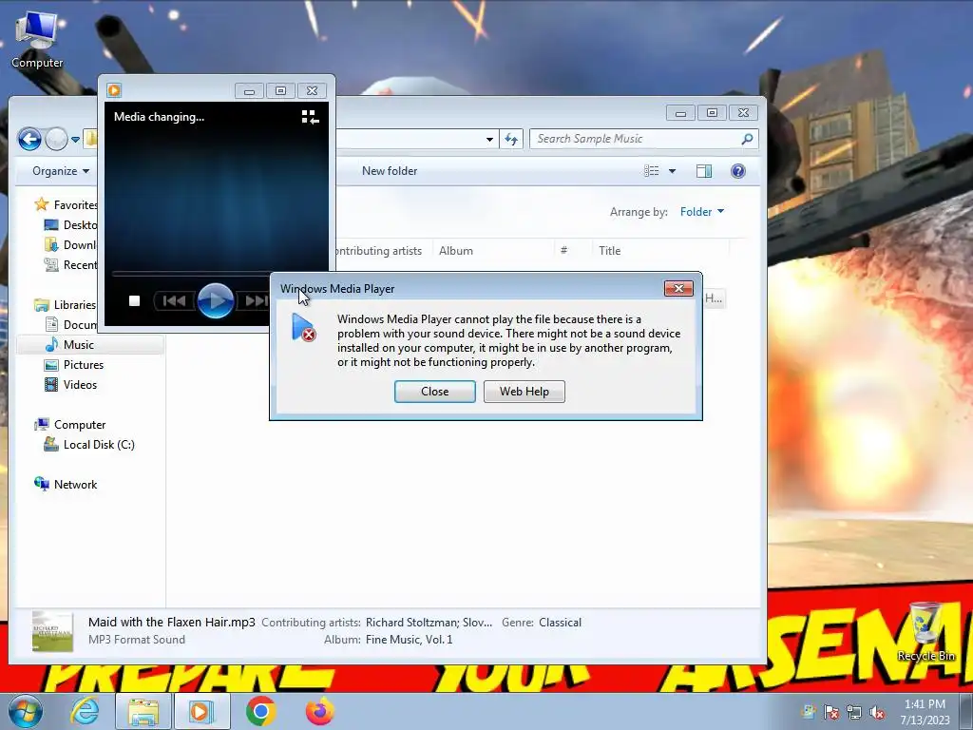
Task: Toggle the preview pane in Explorer
Action: coord(704,171)
